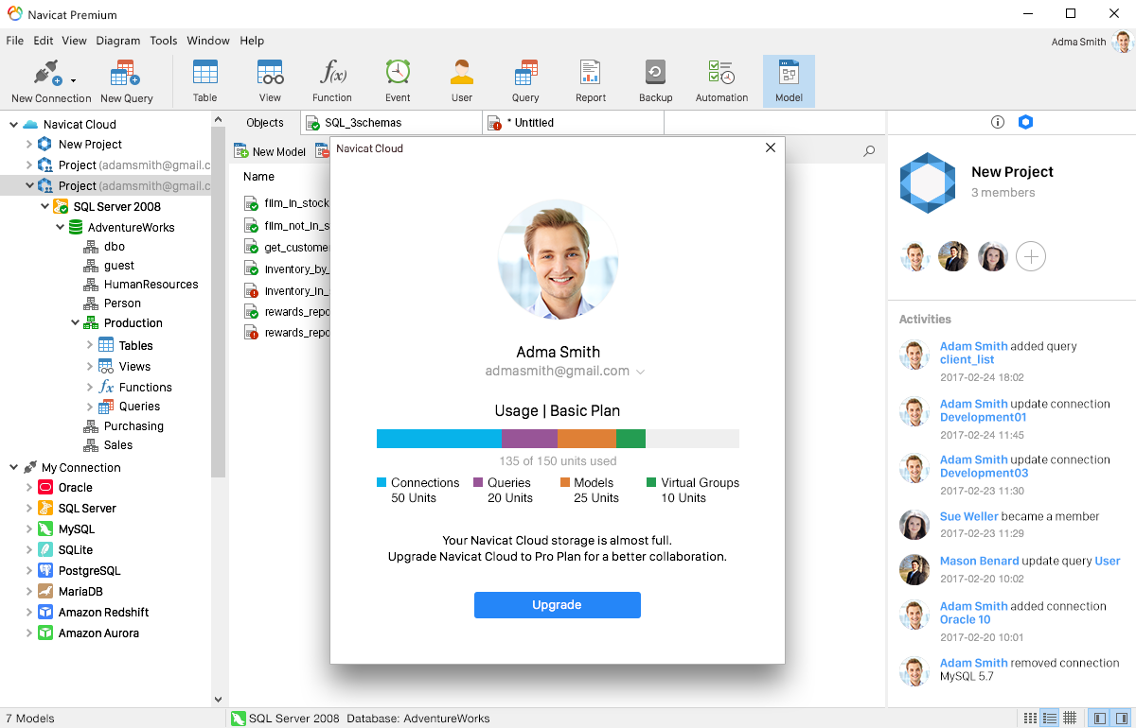Toggle the right pane layout button
The height and width of the screenshot is (728, 1136).
(1121, 719)
